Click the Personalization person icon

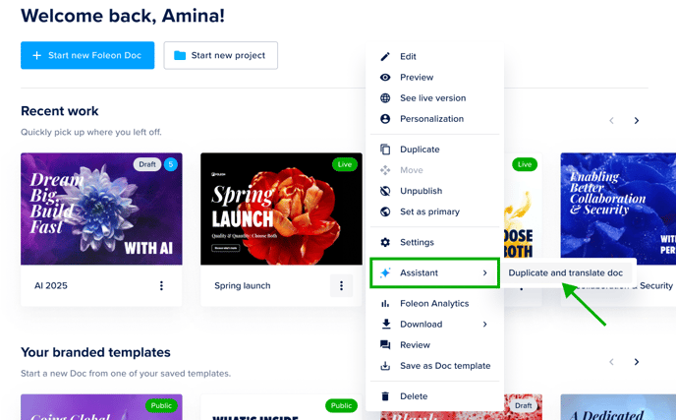[385, 119]
